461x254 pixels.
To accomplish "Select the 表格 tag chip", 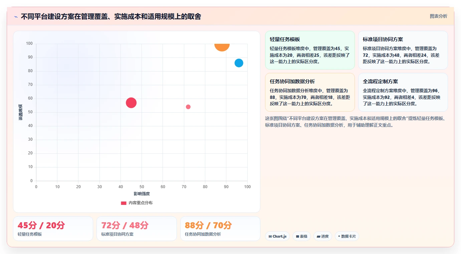I will (301, 236).
